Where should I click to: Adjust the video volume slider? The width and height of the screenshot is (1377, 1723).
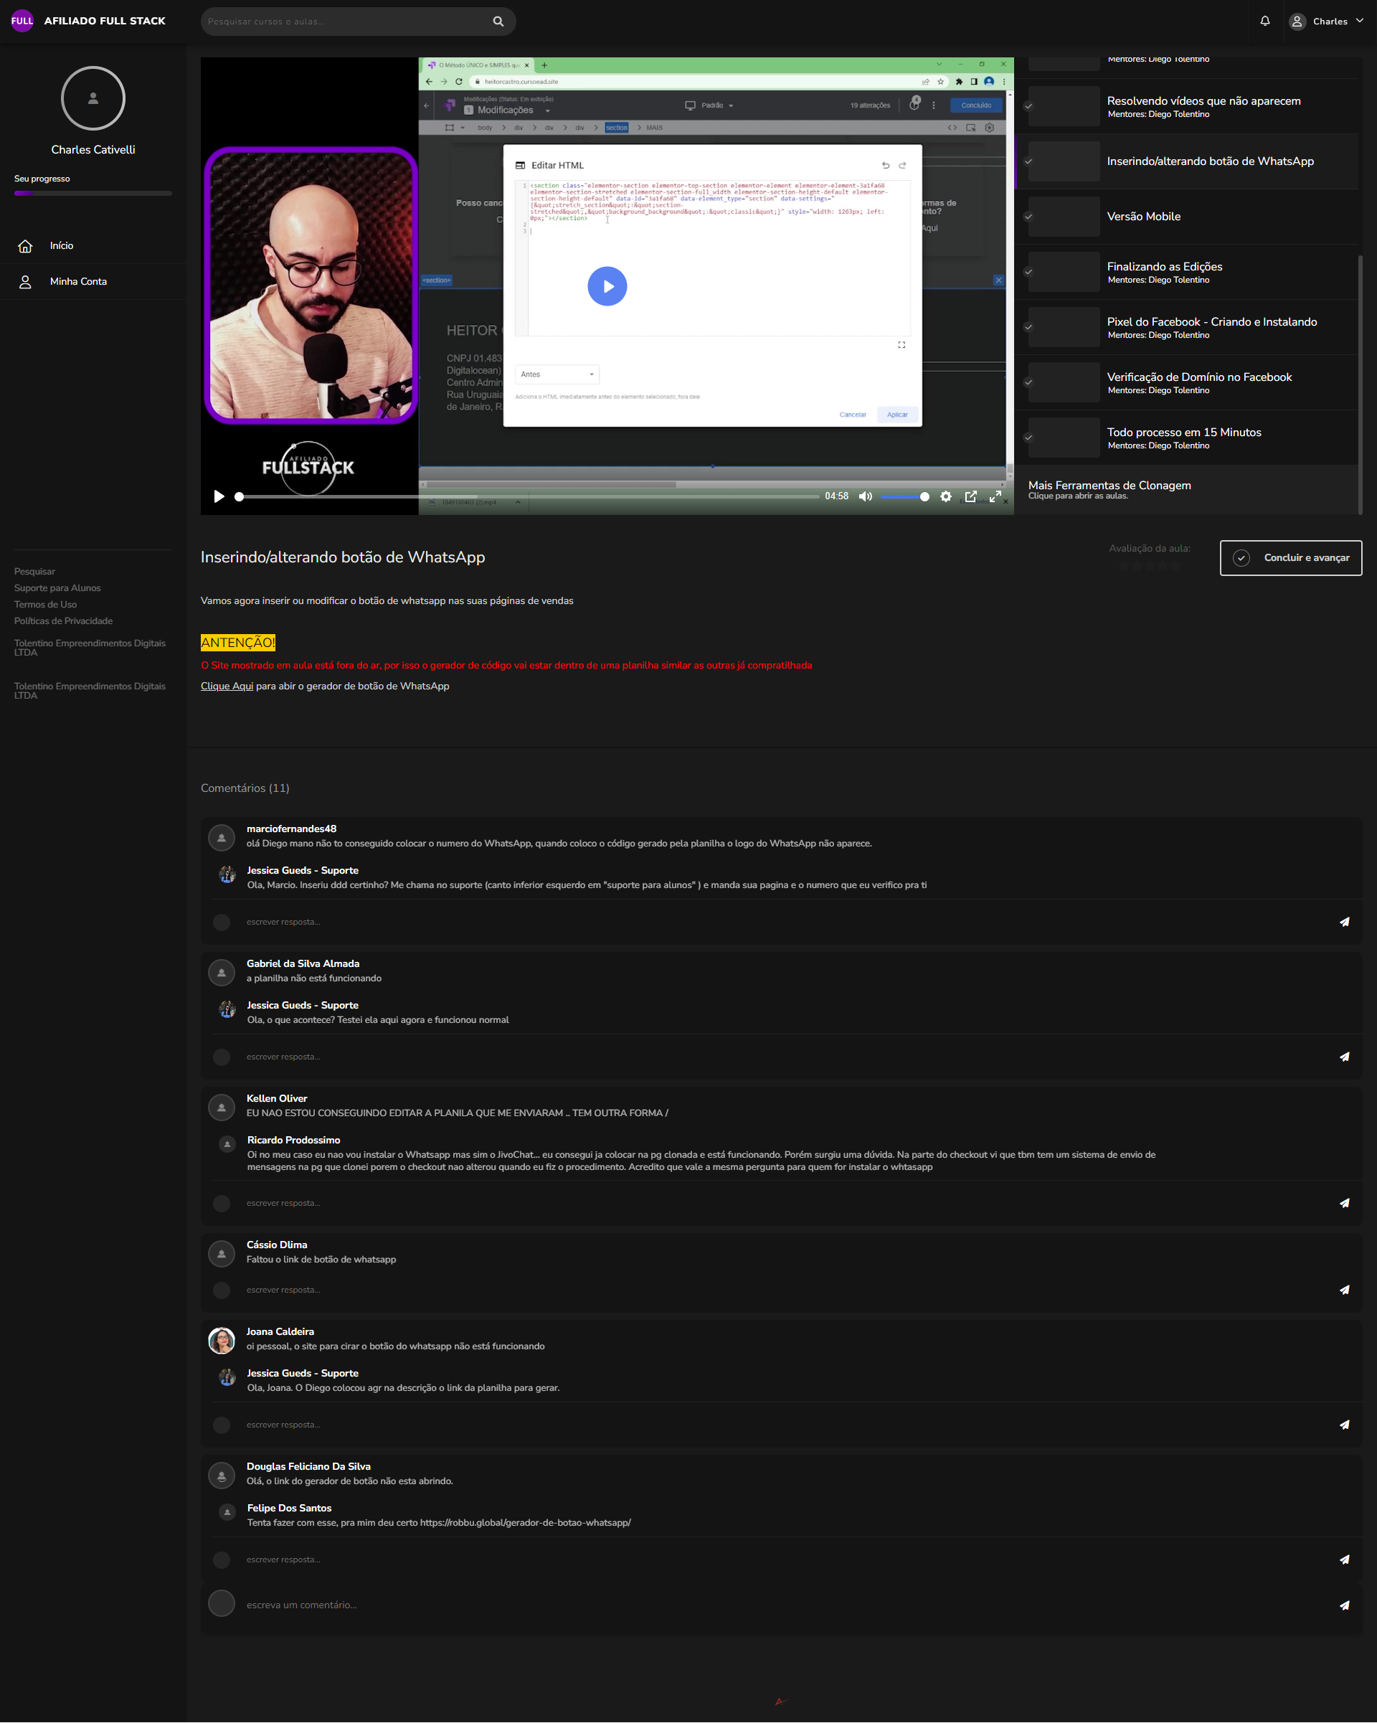904,496
